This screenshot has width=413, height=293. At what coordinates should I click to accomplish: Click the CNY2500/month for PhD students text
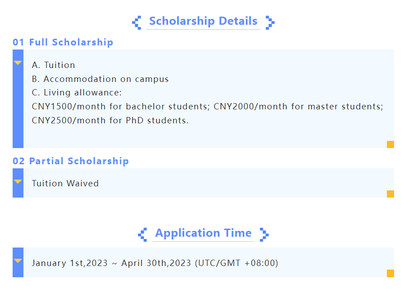pyautogui.click(x=110, y=121)
